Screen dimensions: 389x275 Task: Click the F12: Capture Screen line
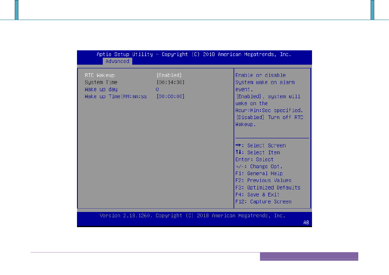pos(263,202)
